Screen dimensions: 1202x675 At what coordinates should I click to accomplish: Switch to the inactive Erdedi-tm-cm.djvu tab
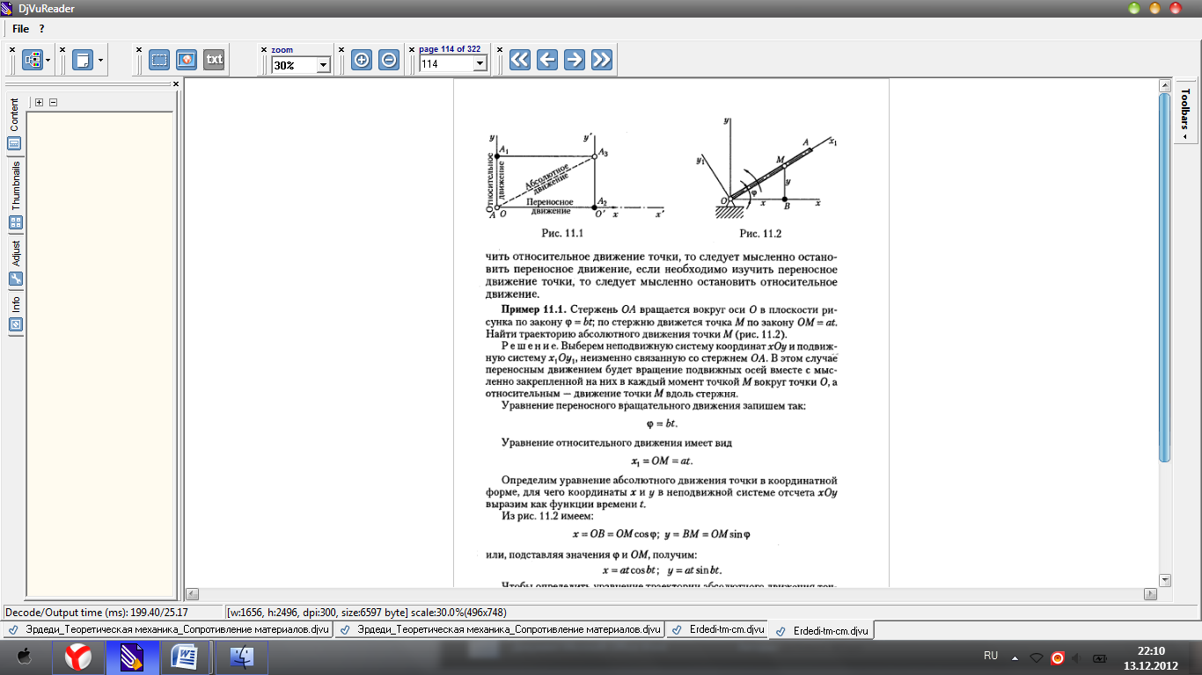716,630
